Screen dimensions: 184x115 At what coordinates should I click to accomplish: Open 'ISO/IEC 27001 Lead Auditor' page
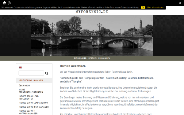(x=33, y=103)
